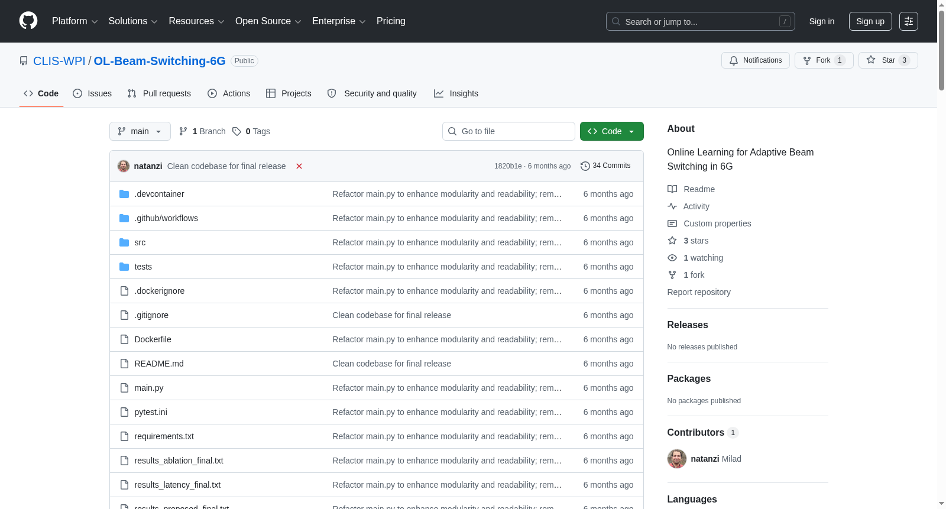Click the book icon beside Readme

pos(672,189)
